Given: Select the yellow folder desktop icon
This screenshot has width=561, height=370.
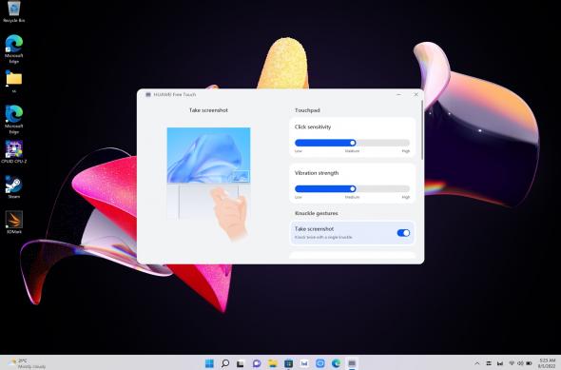Looking at the screenshot, I should tap(14, 82).
